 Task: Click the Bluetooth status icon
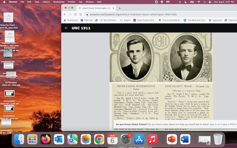click(180, 2)
